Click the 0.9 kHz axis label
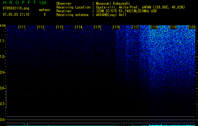 tap(3, 72)
